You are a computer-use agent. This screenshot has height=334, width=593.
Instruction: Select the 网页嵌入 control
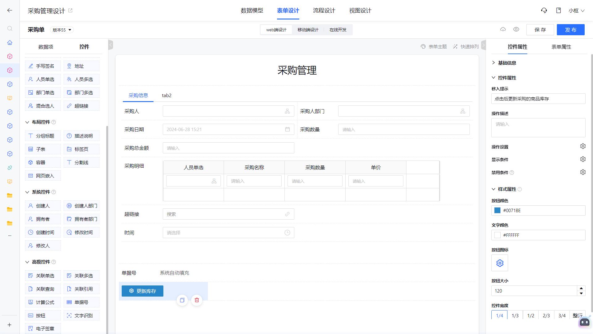[x=43, y=176]
